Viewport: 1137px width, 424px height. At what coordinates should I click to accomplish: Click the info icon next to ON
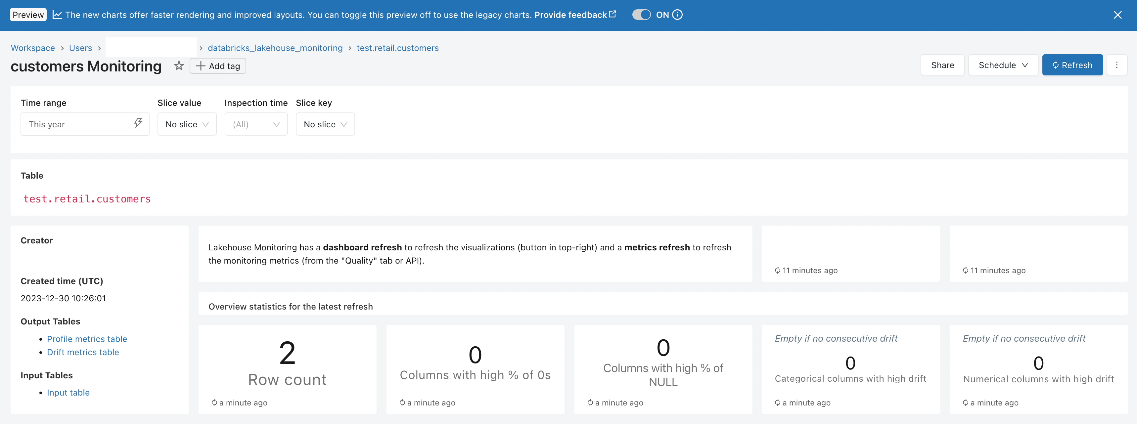[677, 15]
